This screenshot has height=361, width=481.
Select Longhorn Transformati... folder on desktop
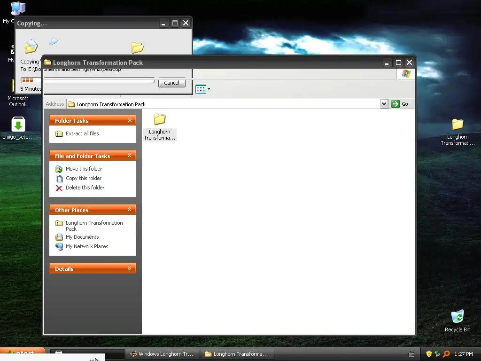(x=458, y=132)
